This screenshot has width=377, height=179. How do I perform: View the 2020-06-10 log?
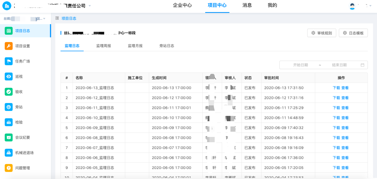click(345, 118)
